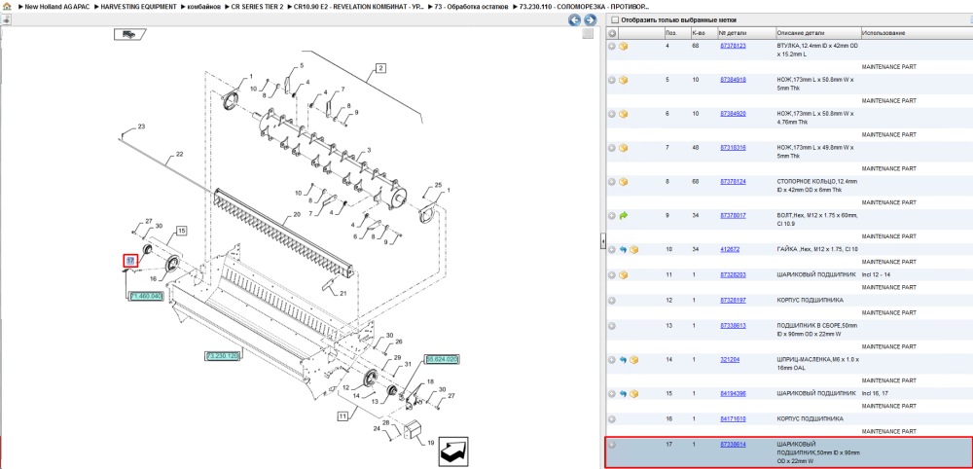Expand row 7 НОЖ using plus icon
Screen dimensions: 973x469
click(612, 148)
